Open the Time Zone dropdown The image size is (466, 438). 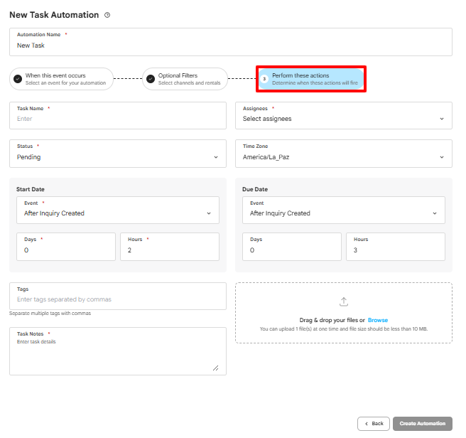344,154
